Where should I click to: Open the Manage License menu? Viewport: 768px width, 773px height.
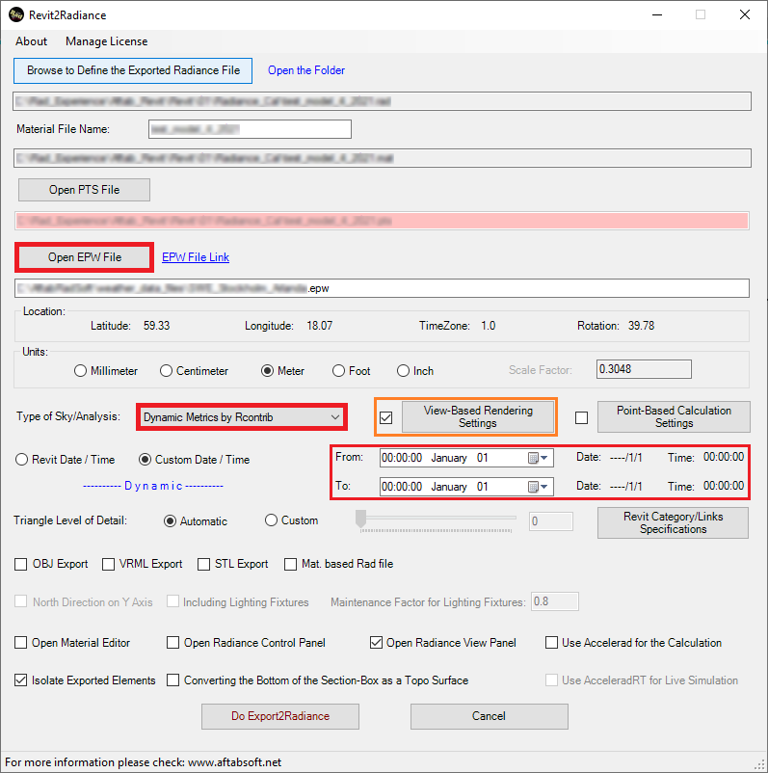pyautogui.click(x=106, y=41)
